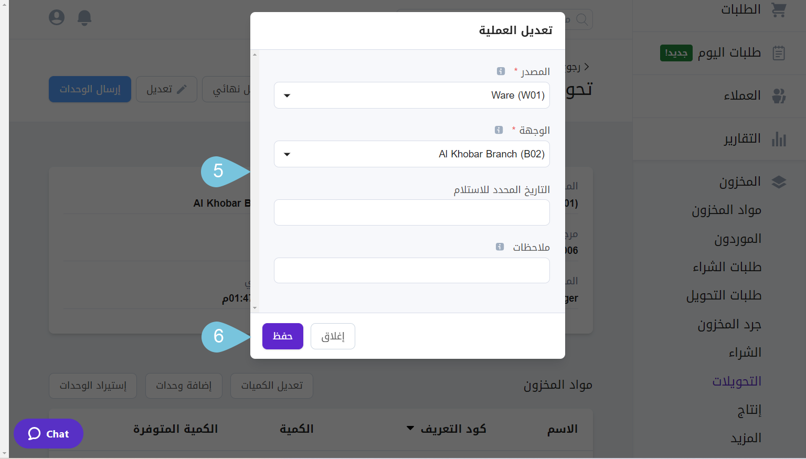Open the Al Khobar Branch destination dropdown
The image size is (806, 459).
coord(411,154)
